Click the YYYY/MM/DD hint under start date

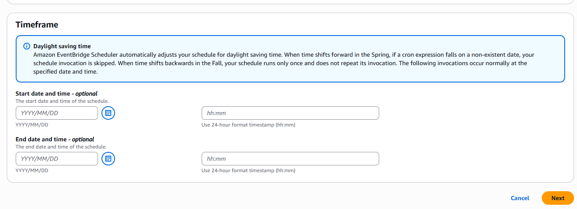[x=32, y=125]
